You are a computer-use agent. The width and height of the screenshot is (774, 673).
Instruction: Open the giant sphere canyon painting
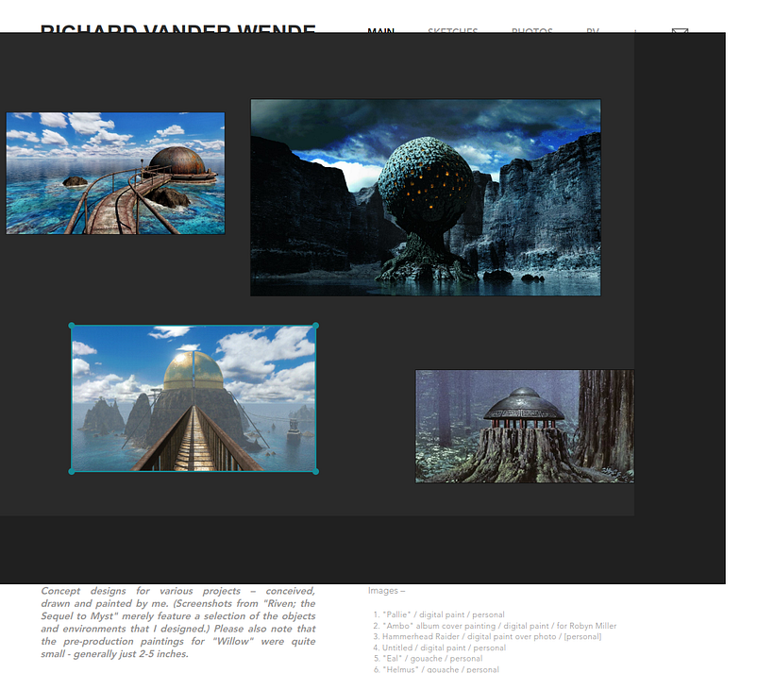425,197
